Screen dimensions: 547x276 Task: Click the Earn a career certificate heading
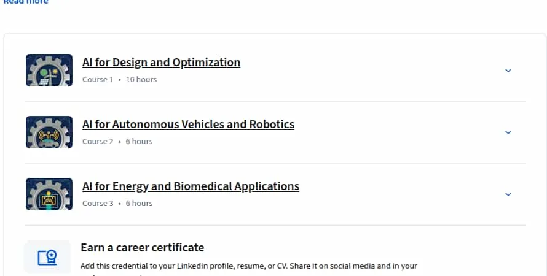coord(143,247)
